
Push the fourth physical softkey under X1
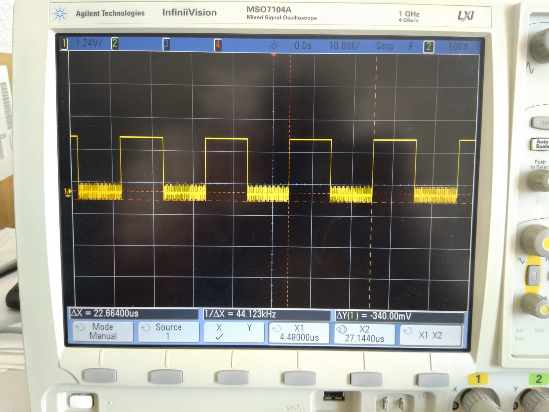[x=299, y=378]
